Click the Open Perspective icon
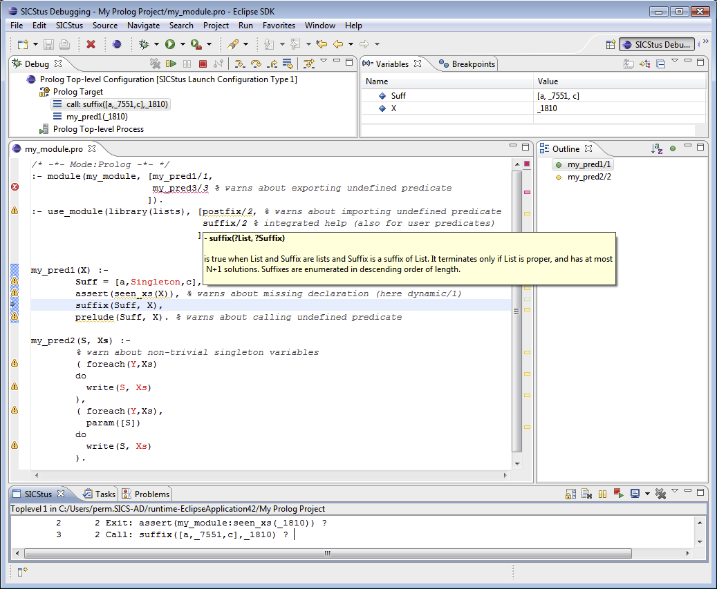Screen dimensions: 717x589 [611, 44]
